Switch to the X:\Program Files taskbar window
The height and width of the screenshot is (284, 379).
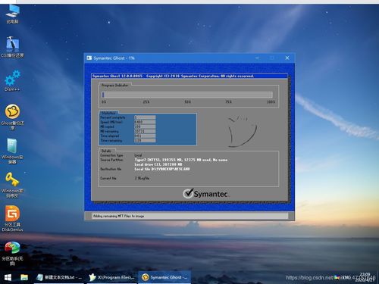click(x=112, y=277)
